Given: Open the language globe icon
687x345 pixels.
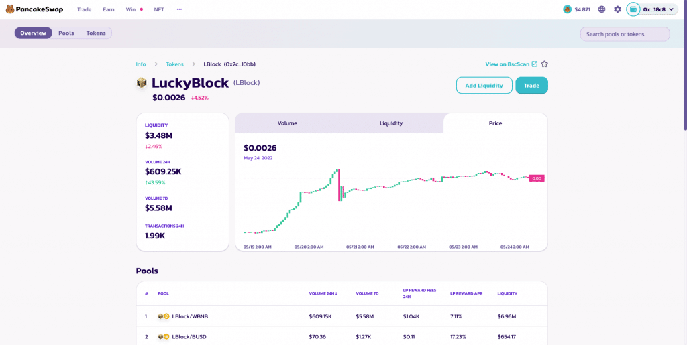Looking at the screenshot, I should (602, 9).
